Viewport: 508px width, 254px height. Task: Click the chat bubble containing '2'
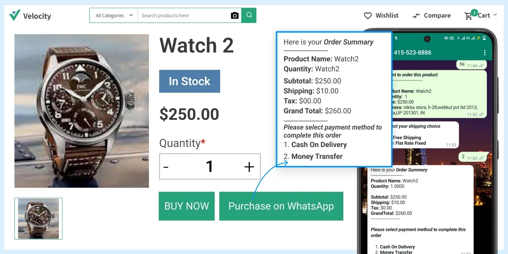click(x=474, y=157)
